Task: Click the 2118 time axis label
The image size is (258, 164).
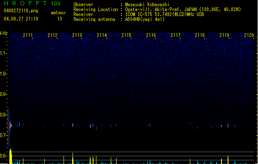Action: [200, 35]
